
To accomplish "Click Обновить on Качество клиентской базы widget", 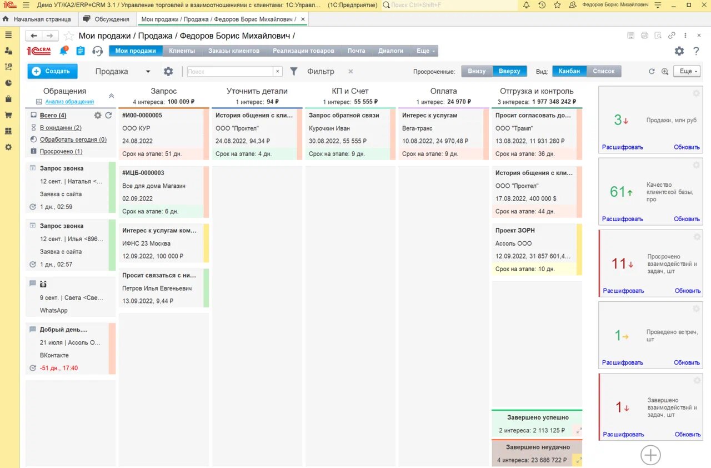I will click(687, 219).
